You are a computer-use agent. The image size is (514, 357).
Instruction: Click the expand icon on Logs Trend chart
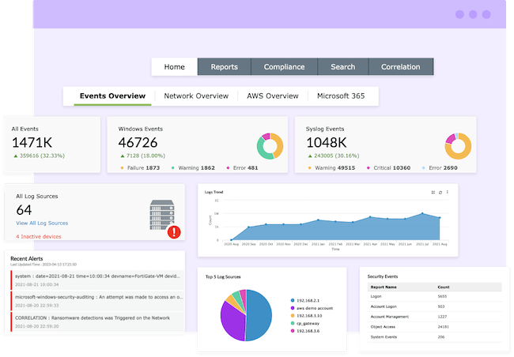click(x=432, y=192)
